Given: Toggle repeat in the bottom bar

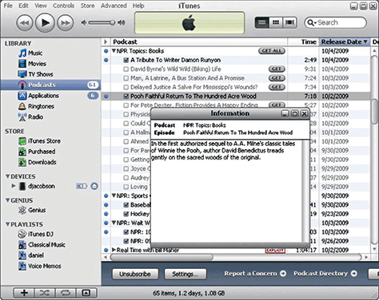Looking at the screenshot, I should (66, 293).
